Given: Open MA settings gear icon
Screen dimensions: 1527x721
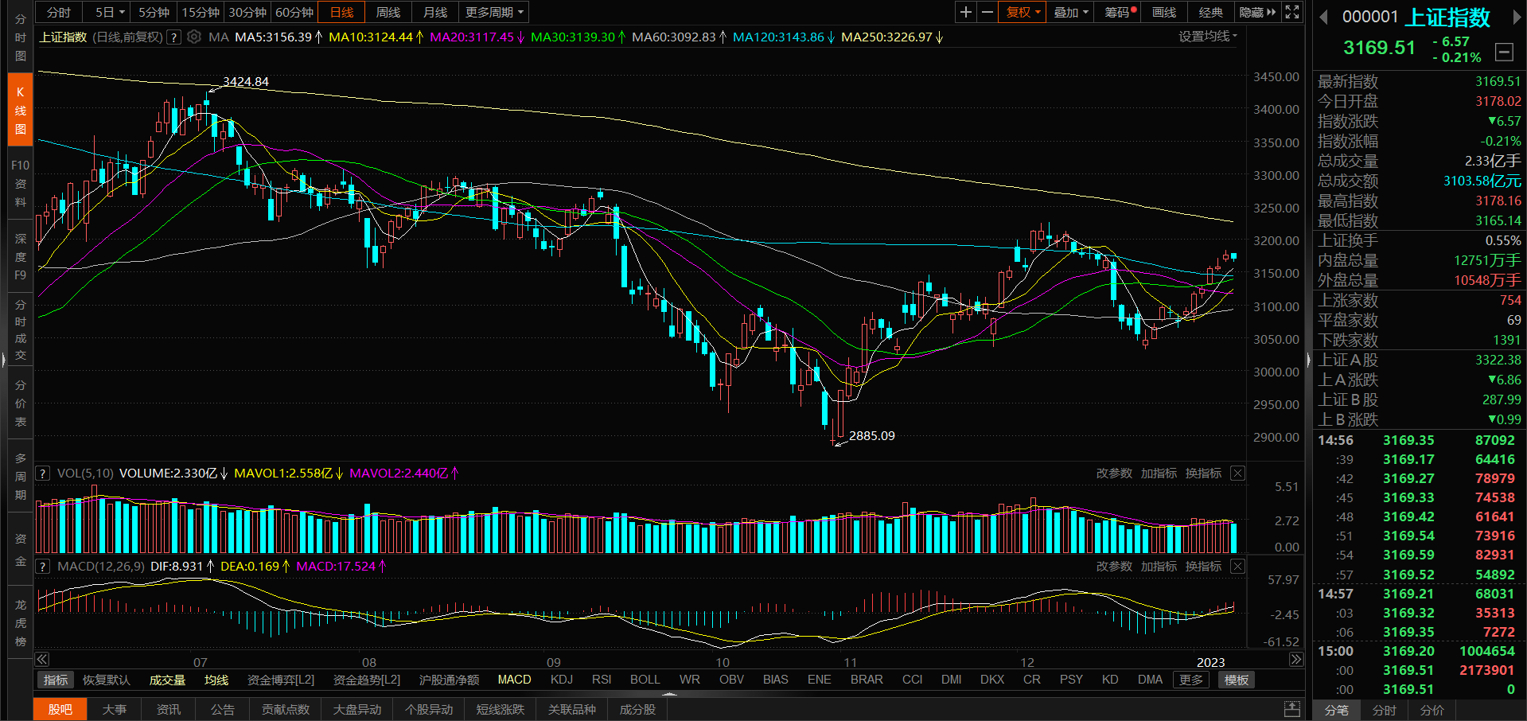Looking at the screenshot, I should (194, 37).
